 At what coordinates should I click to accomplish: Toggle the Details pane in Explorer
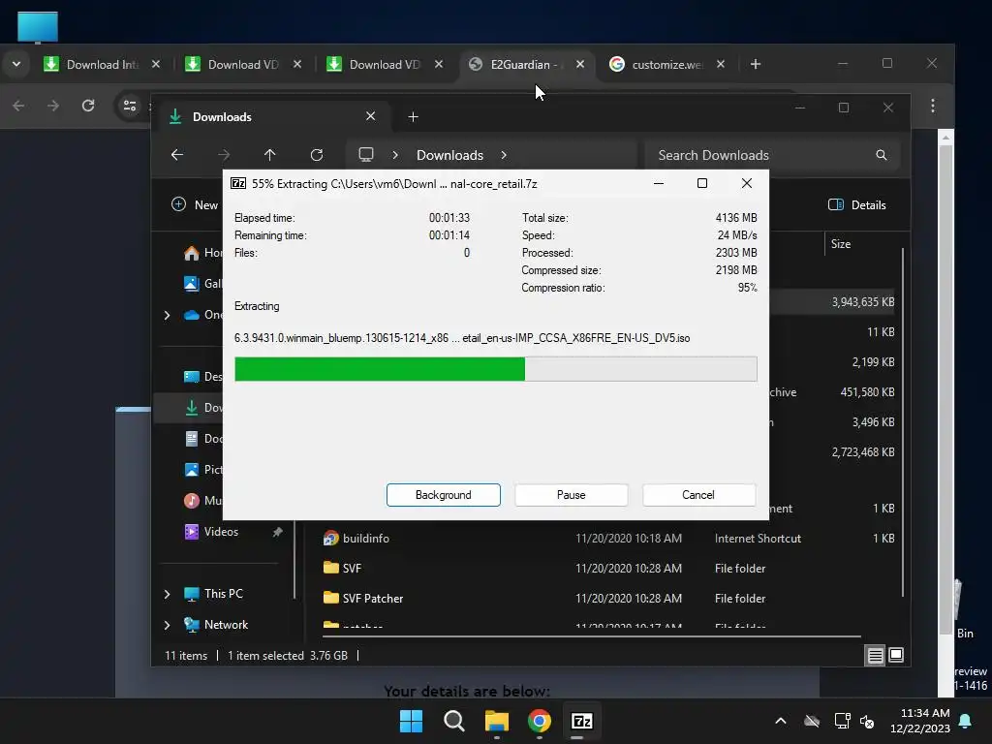click(x=857, y=205)
